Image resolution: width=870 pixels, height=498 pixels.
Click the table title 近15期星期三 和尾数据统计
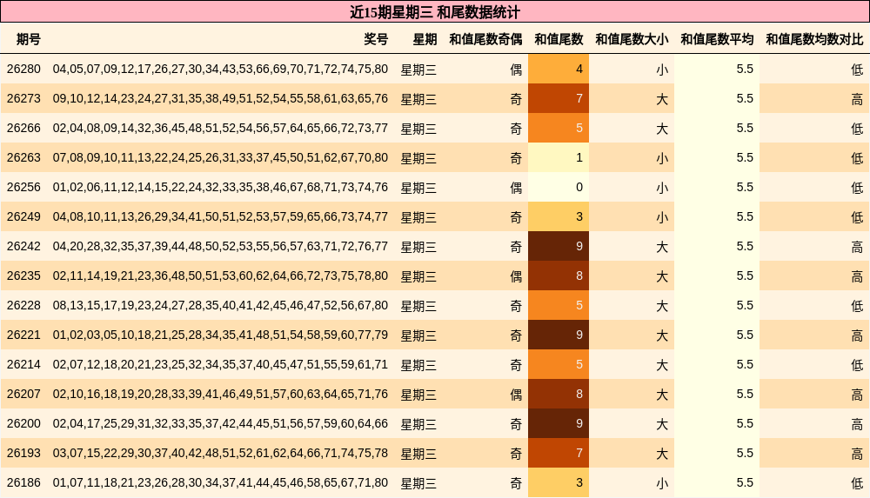435,12
